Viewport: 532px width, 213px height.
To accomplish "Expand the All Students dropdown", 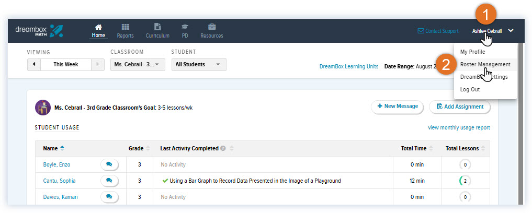I will [x=199, y=64].
